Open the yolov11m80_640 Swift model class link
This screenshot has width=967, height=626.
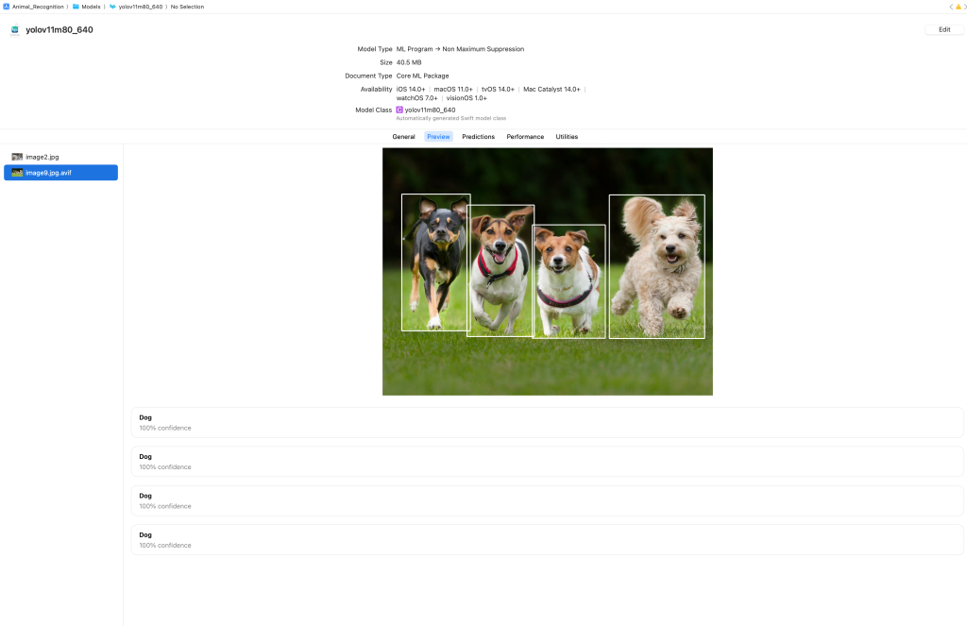tap(430, 110)
